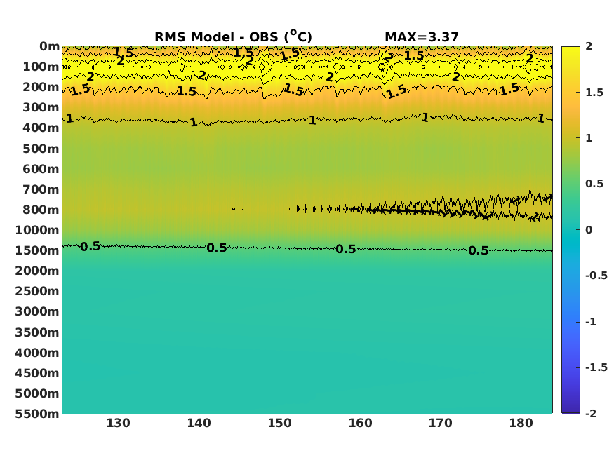Select the colorbar tick label "-1"
The height and width of the screenshot is (460, 614).
click(591, 322)
